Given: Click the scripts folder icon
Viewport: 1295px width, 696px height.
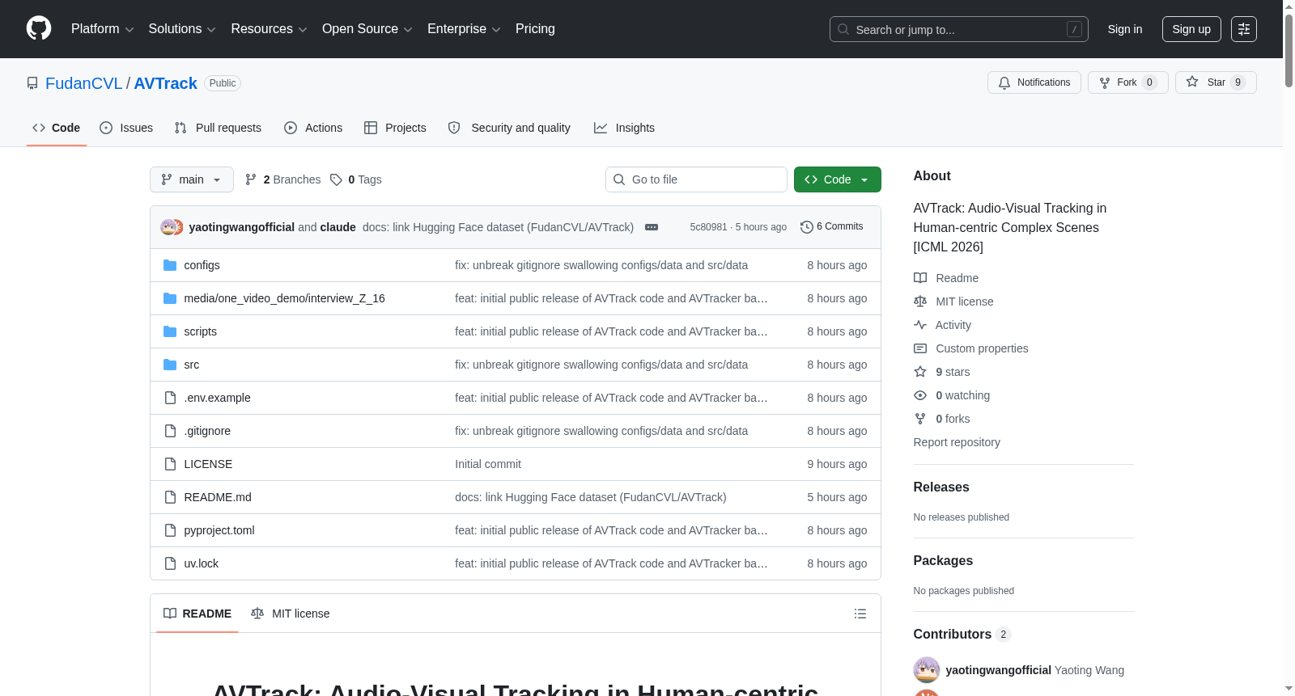Looking at the screenshot, I should click(x=170, y=331).
